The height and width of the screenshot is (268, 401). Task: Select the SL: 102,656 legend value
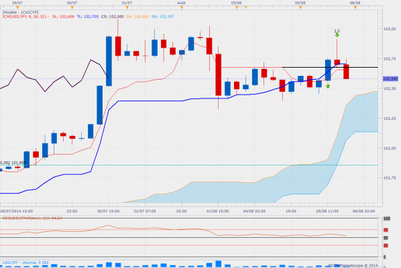point(63,17)
